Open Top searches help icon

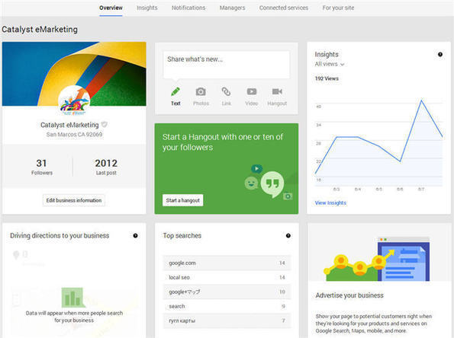[x=288, y=236]
